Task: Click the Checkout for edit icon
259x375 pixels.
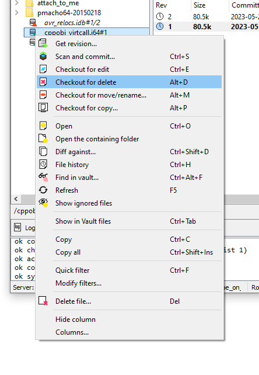Action: [43, 70]
